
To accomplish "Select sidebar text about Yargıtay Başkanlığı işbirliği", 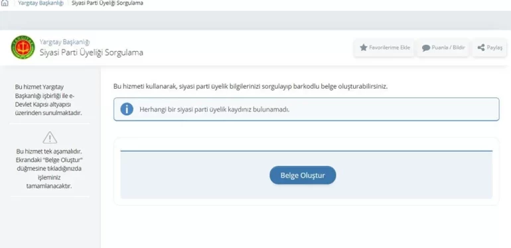I will [x=48, y=100].
